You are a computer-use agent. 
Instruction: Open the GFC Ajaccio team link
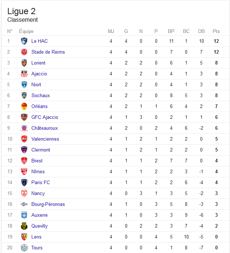coord(45,117)
